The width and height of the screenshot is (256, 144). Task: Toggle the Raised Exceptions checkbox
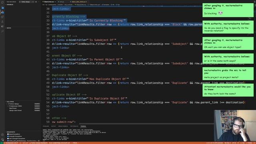(8, 134)
